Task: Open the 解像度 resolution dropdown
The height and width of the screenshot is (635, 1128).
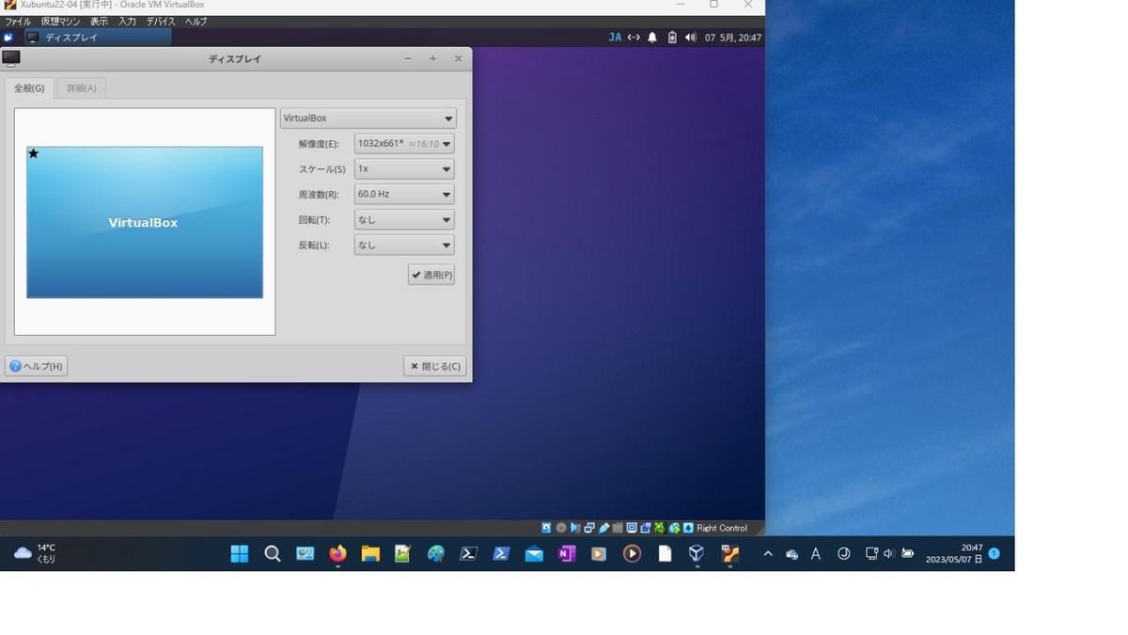Action: click(404, 144)
